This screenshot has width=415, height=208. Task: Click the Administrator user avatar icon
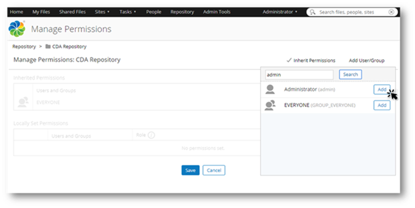(270, 90)
